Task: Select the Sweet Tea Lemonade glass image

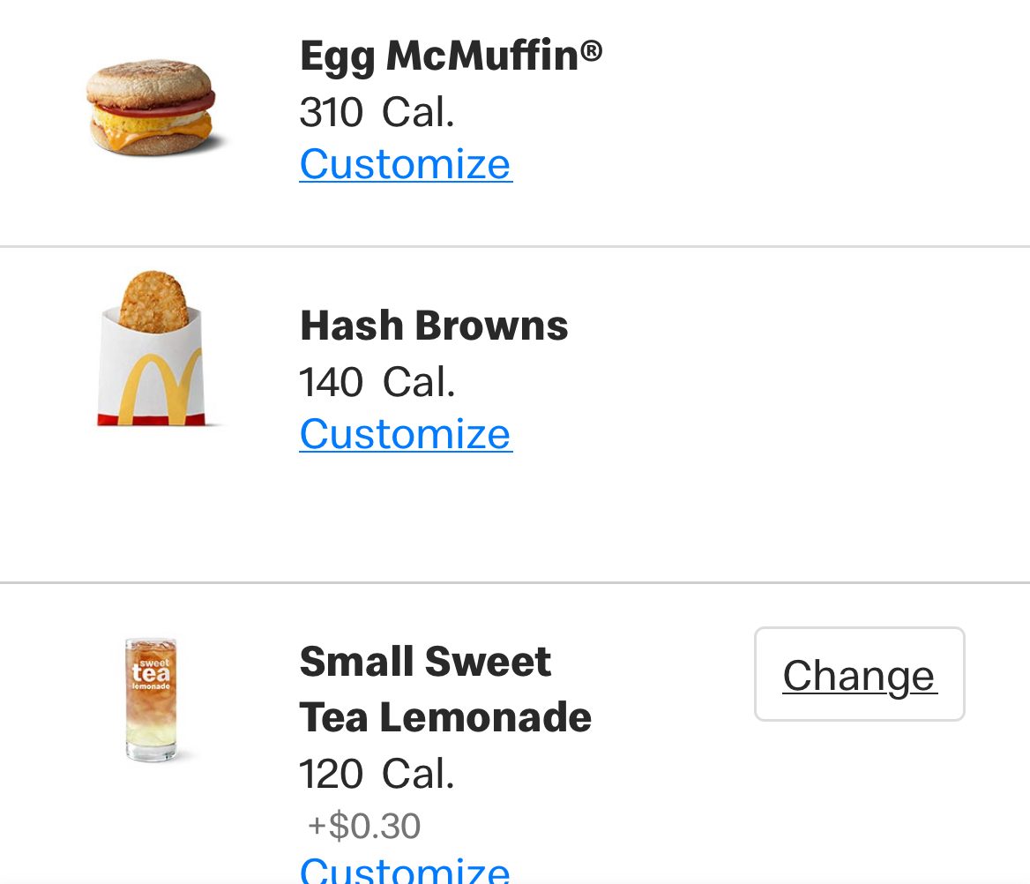Action: pyautogui.click(x=151, y=698)
